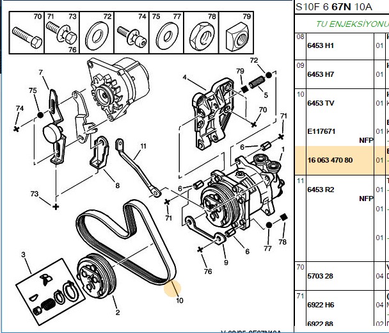The height and width of the screenshot is (333, 389).
Task: Click callout number 8 in the diagram
Action: [x=117, y=186]
